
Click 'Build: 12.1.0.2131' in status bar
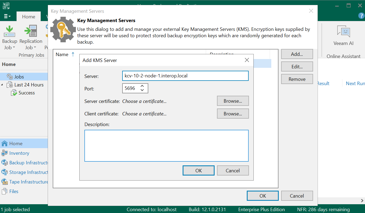pos(207,210)
